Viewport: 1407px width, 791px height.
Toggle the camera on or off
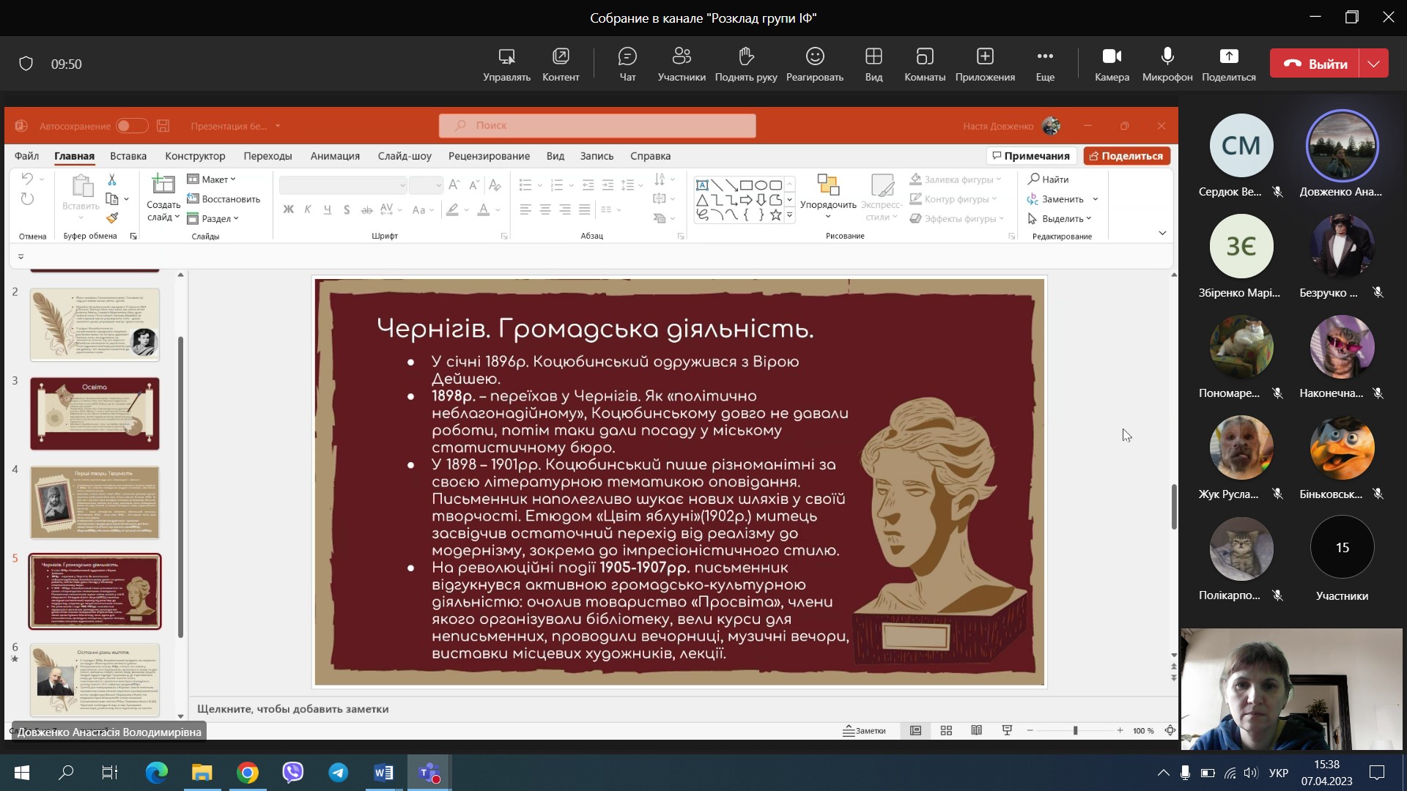coord(1112,64)
